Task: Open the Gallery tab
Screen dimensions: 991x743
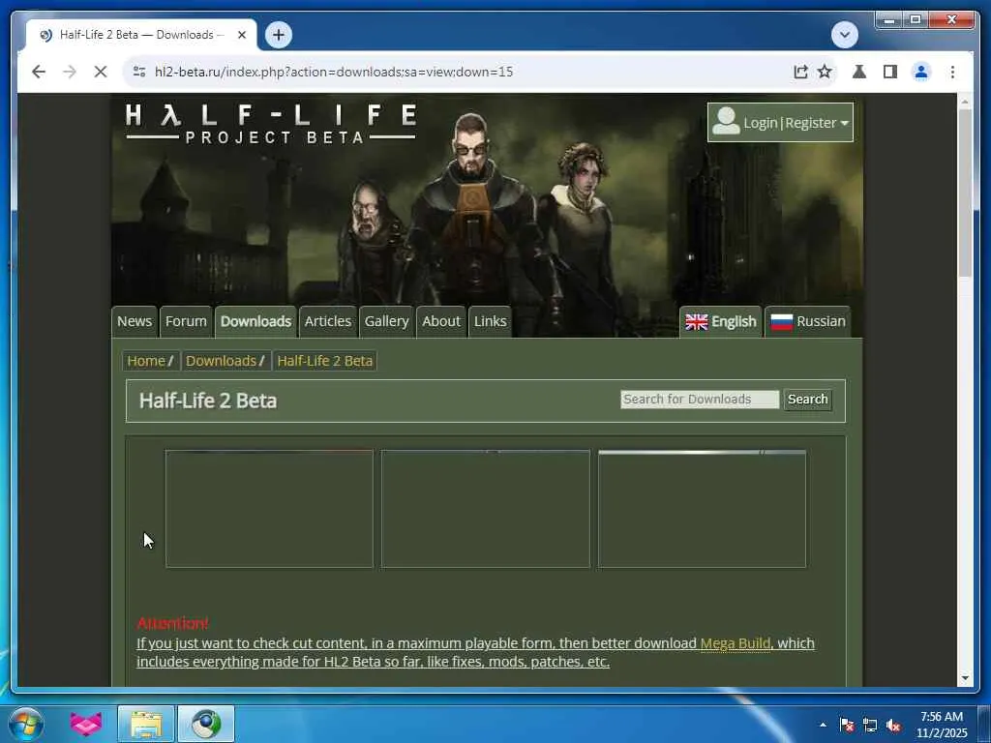Action: [x=386, y=321]
